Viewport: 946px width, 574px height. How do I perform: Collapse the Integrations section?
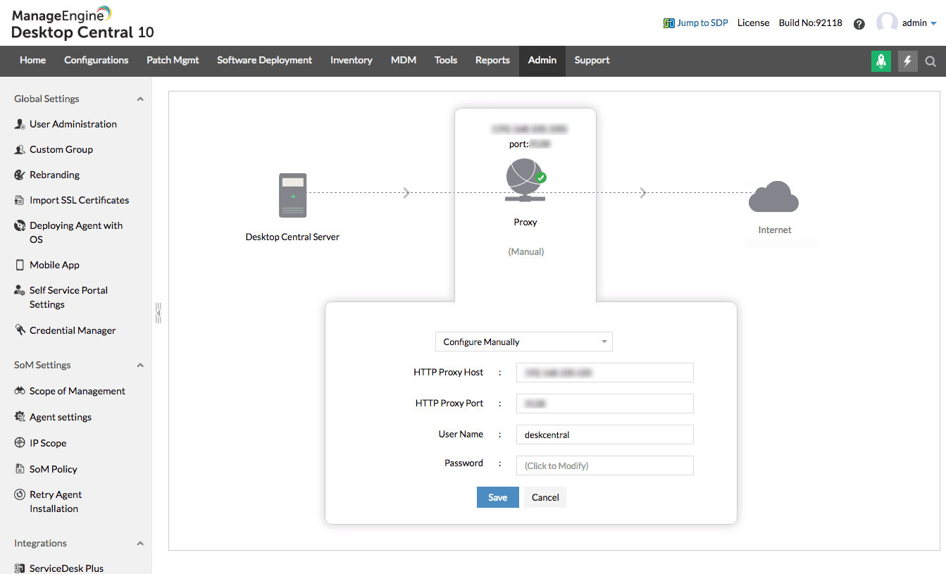[x=140, y=544]
